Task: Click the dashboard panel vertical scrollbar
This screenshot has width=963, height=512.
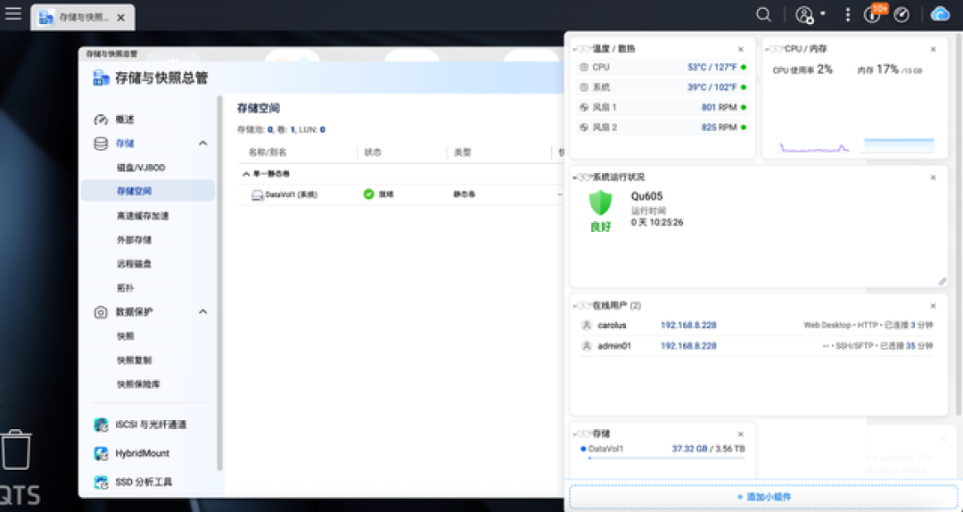Action: click(959, 225)
